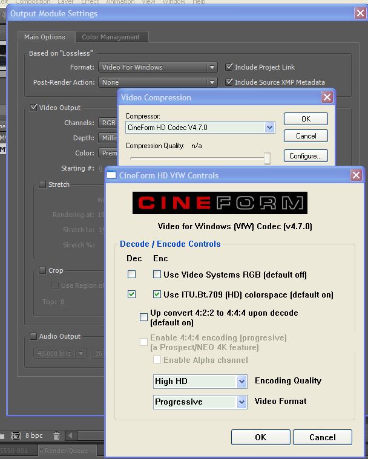
Task: Click the Compression Quality slider handle
Action: pyautogui.click(x=267, y=158)
